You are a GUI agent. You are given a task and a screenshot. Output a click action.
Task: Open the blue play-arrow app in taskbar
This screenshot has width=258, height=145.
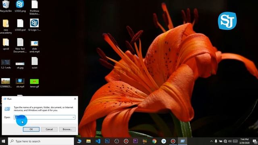(x=164, y=141)
